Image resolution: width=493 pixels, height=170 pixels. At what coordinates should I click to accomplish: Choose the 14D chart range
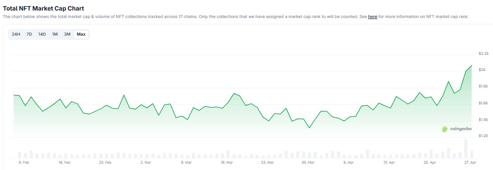tap(42, 35)
